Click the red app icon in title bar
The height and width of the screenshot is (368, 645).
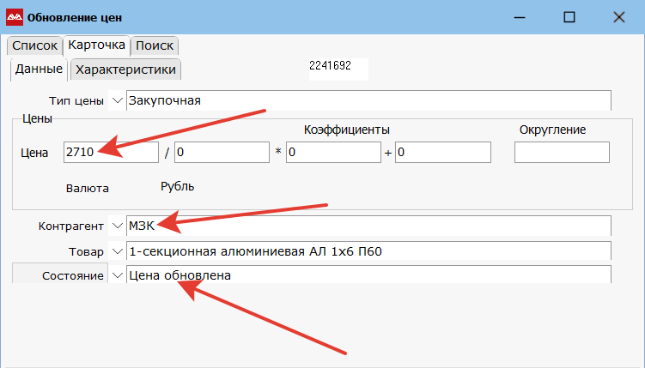tap(15, 17)
